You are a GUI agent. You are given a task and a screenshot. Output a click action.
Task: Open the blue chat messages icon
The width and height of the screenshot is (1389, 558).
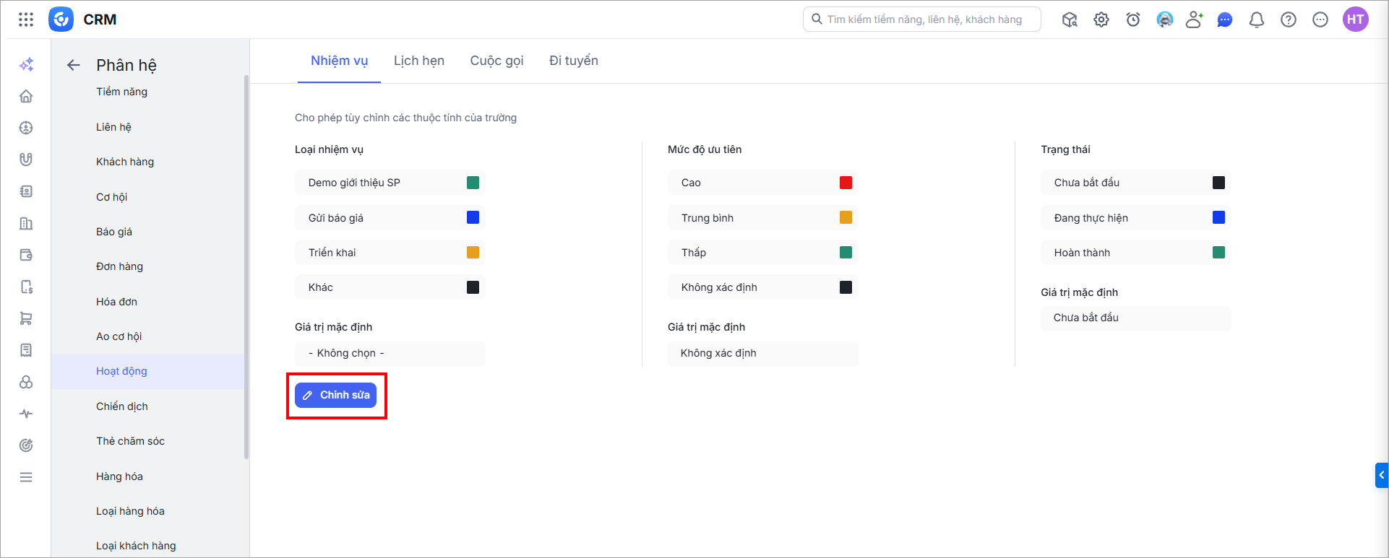(x=1225, y=19)
